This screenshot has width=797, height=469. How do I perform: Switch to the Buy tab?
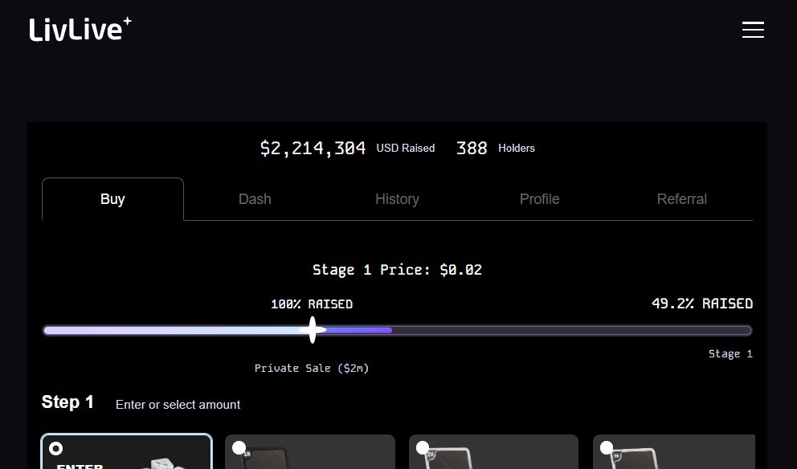[112, 199]
